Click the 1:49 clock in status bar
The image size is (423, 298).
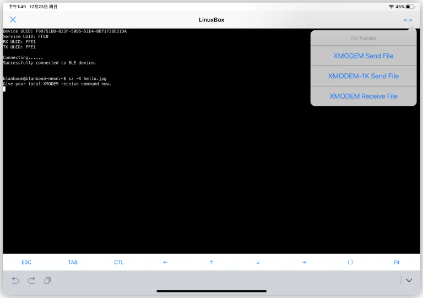pos(17,7)
